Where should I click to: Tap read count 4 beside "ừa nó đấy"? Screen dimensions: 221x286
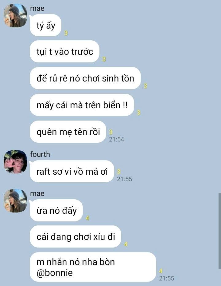tap(87, 218)
